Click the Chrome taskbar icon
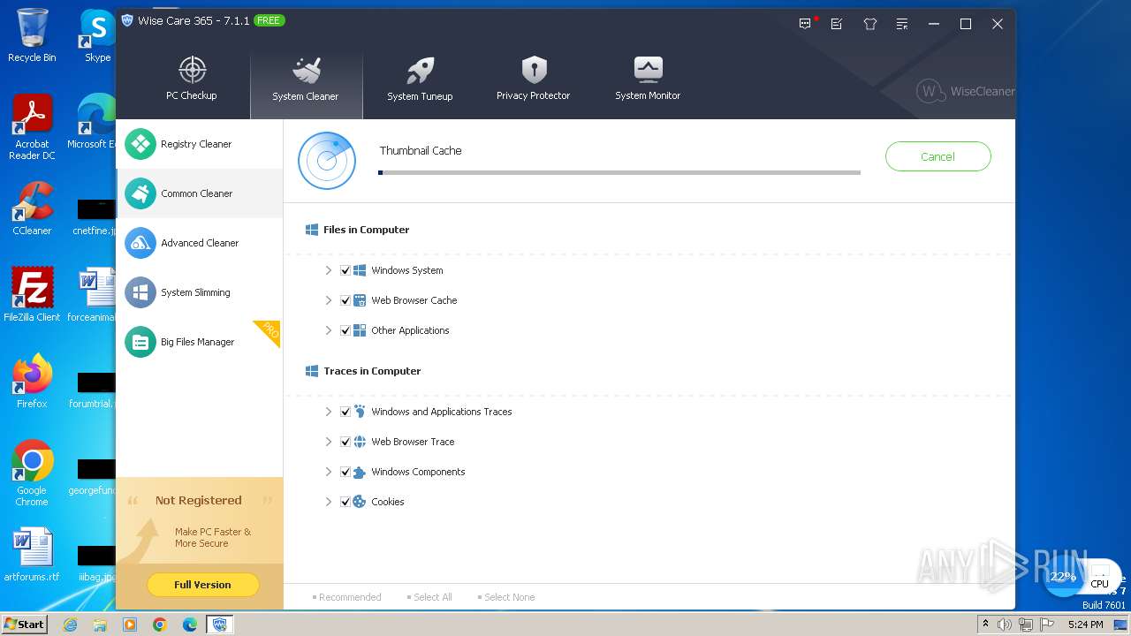 160,625
